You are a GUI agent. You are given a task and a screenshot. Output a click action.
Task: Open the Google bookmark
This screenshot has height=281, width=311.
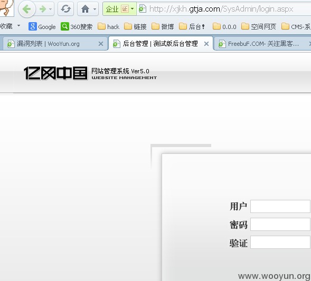(x=42, y=26)
